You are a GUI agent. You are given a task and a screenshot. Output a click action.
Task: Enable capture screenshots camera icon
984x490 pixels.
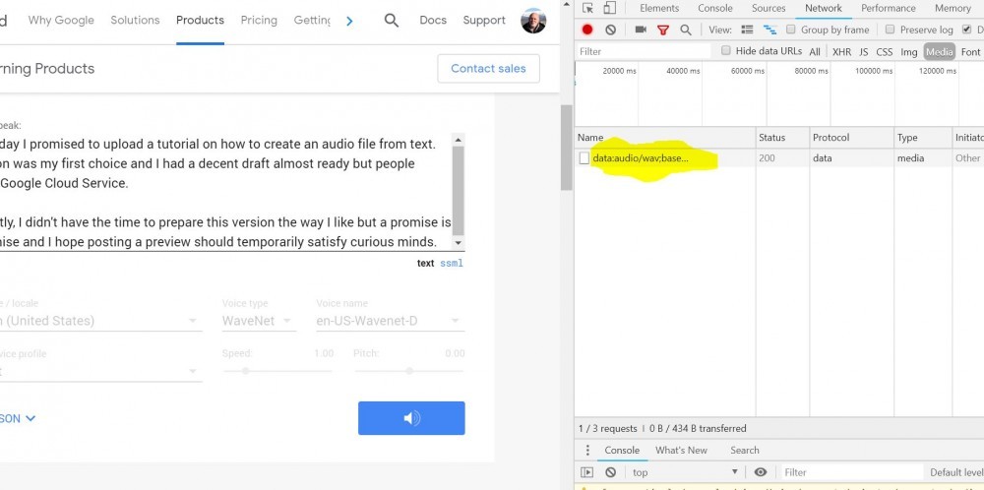click(641, 30)
